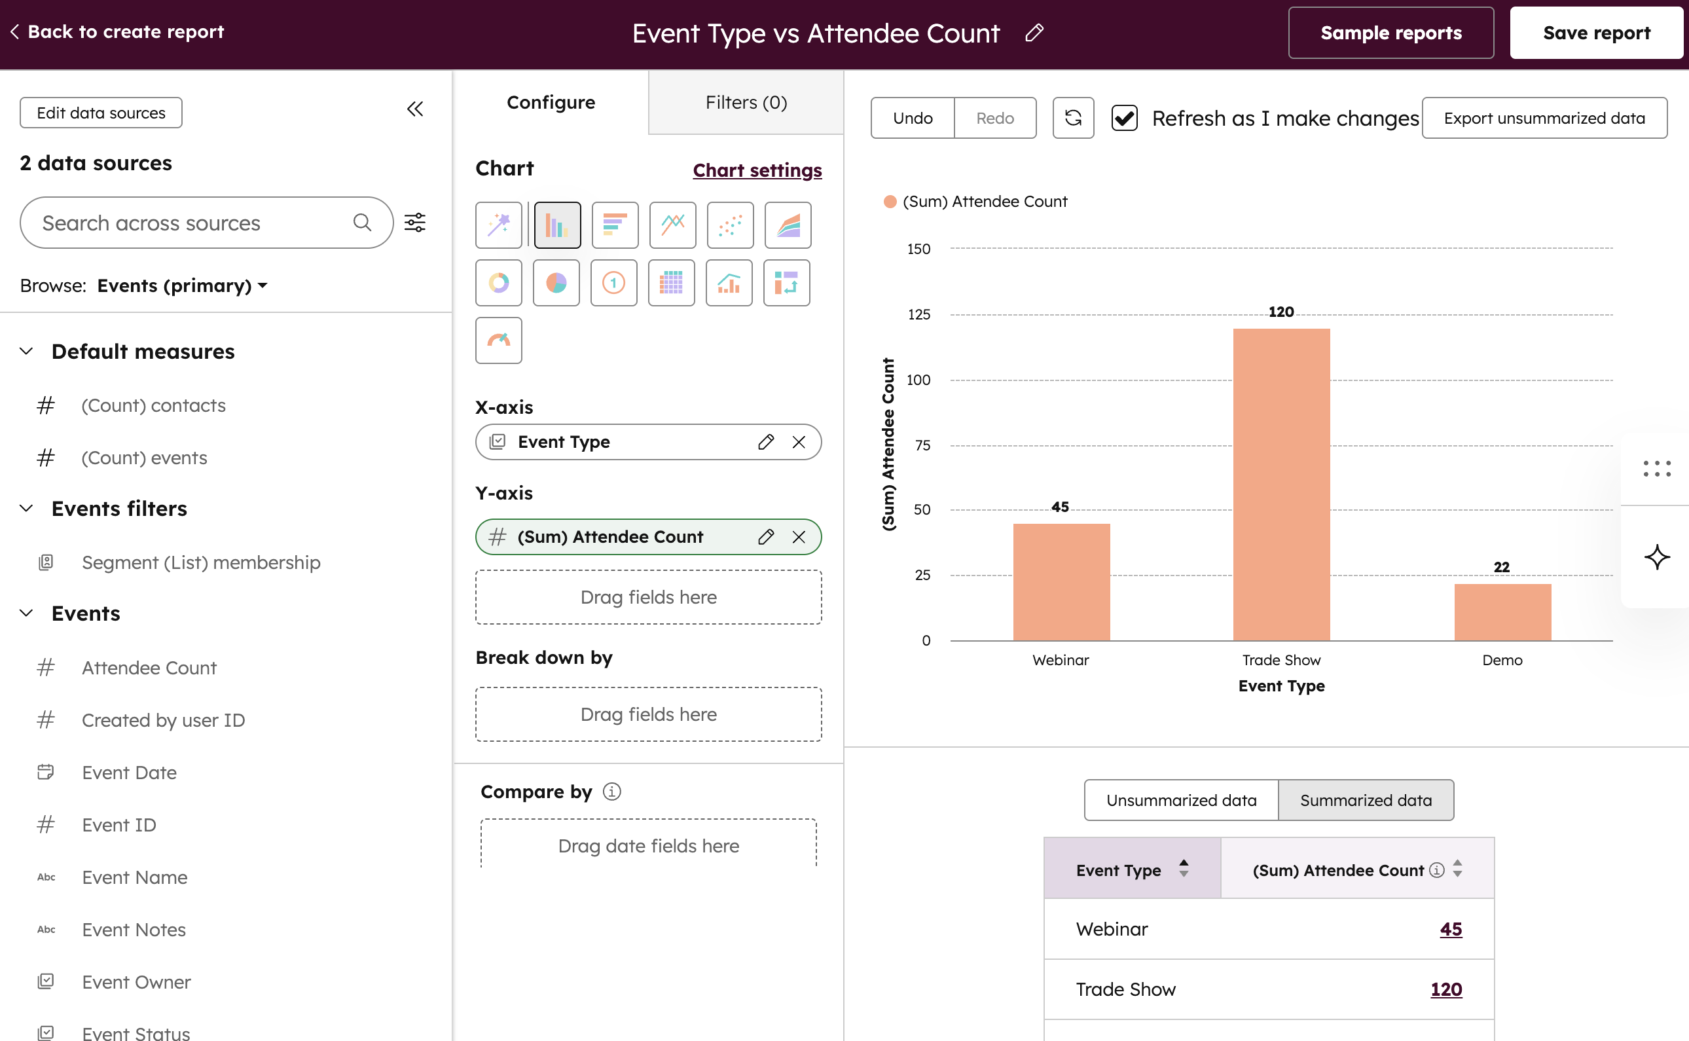The image size is (1689, 1041).
Task: Uncheck Refresh as I make changes
Action: [1125, 118]
